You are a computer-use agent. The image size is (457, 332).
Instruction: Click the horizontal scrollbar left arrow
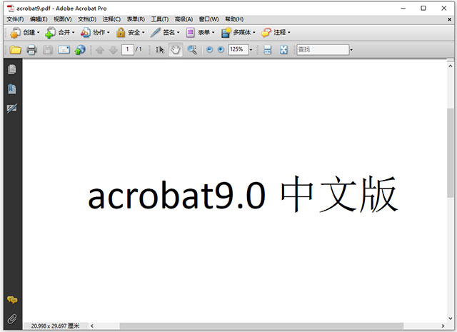pos(92,326)
